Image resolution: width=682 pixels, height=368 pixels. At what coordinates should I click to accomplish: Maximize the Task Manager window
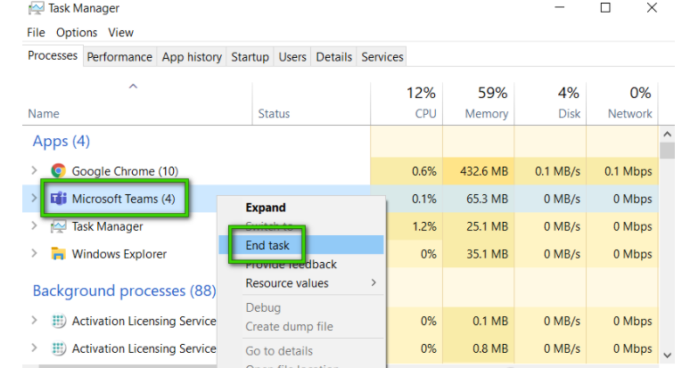tap(605, 7)
